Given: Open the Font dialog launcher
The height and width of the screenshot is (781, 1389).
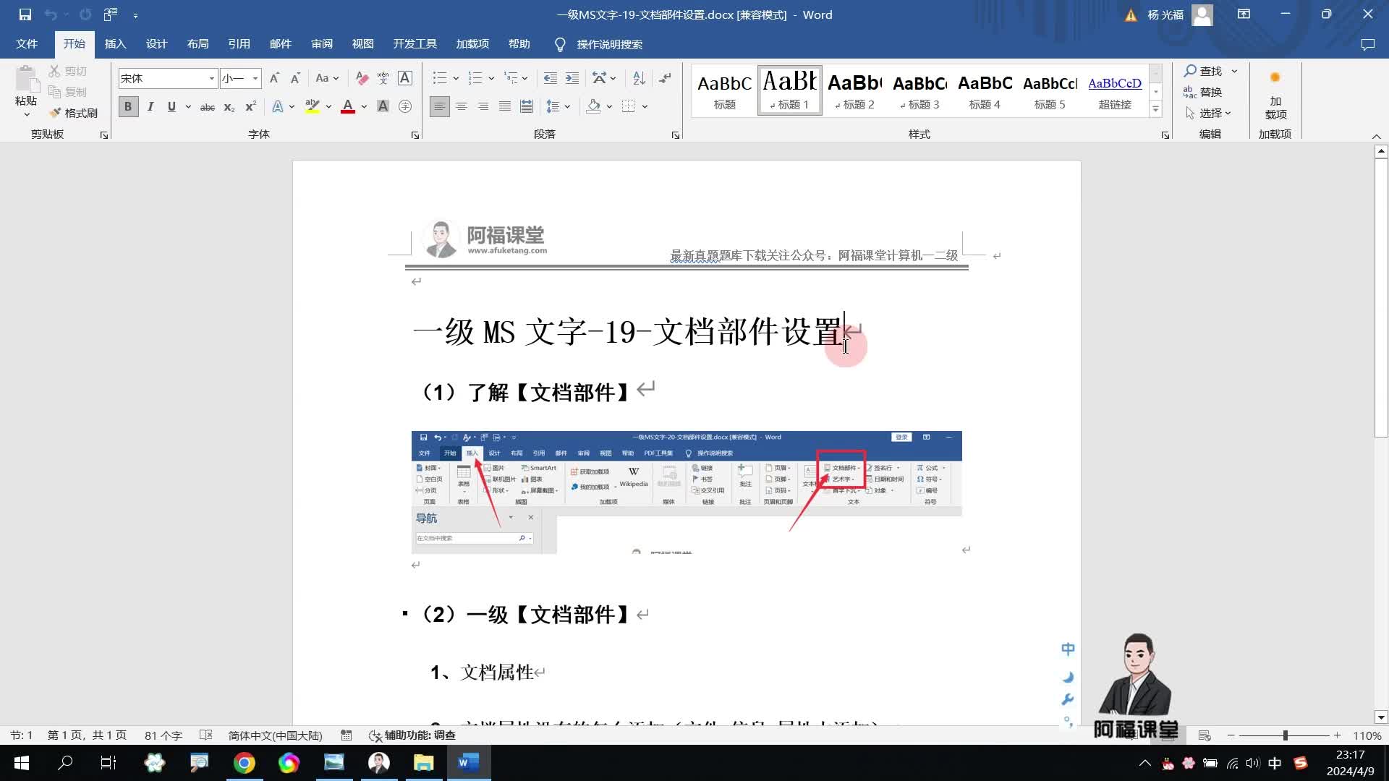Looking at the screenshot, I should [415, 135].
